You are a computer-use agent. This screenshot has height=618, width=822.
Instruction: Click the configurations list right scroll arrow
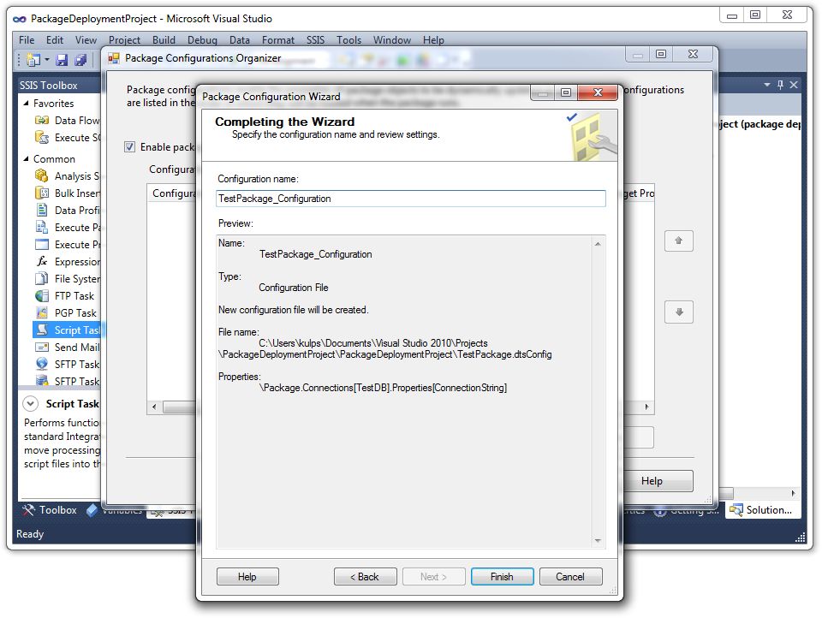[x=647, y=407]
